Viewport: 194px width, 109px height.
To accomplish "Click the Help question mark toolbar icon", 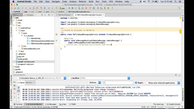I will 112,8.
